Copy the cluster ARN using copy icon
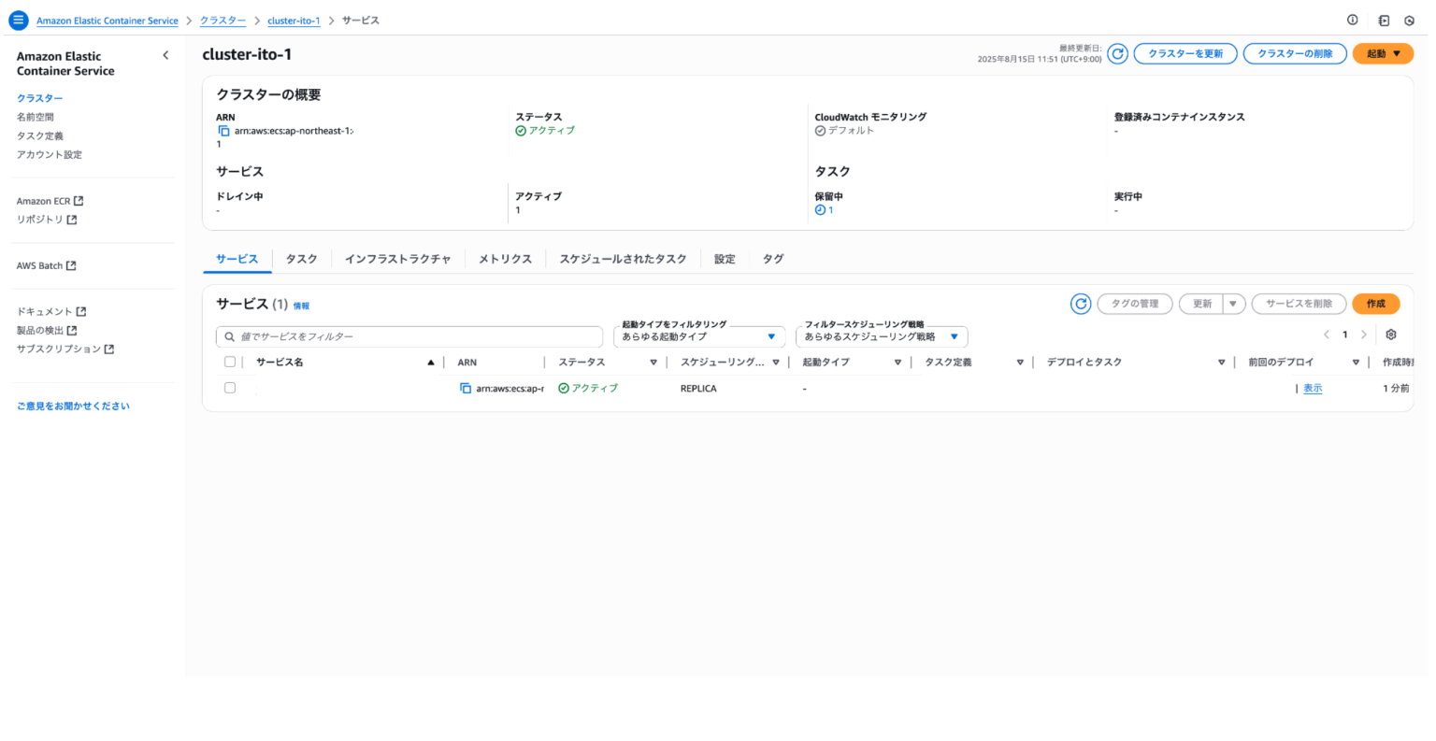 pos(223,130)
